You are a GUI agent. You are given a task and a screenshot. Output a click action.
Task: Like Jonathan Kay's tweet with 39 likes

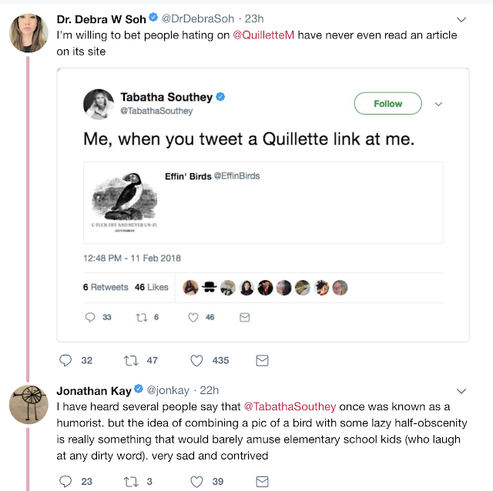196,481
